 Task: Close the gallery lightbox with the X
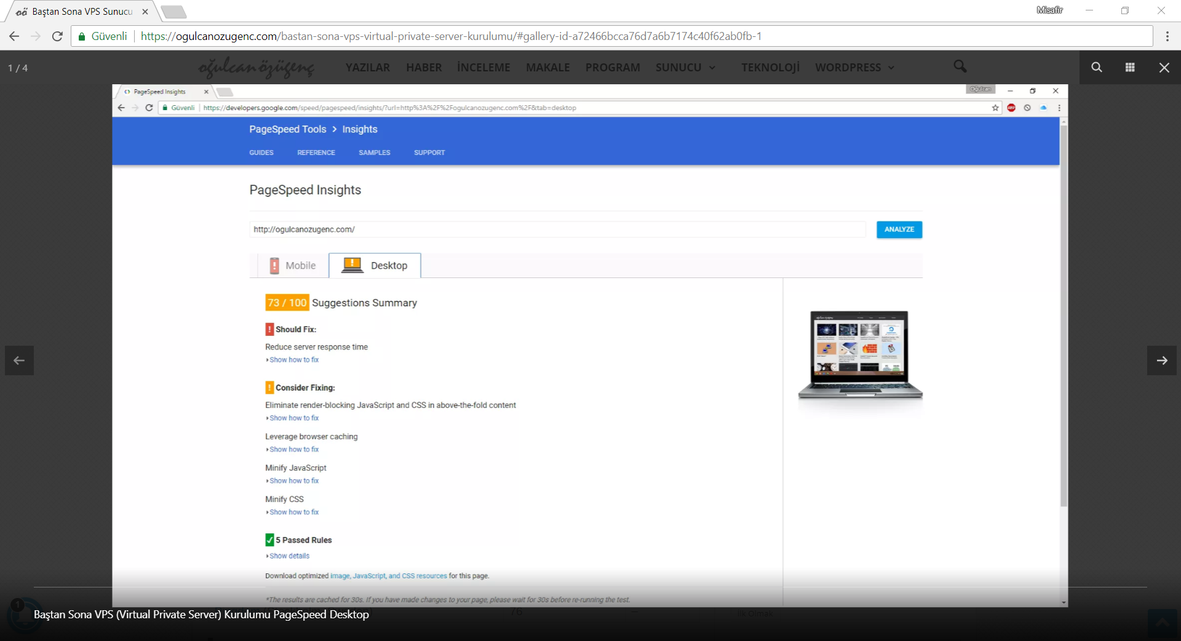tap(1164, 68)
